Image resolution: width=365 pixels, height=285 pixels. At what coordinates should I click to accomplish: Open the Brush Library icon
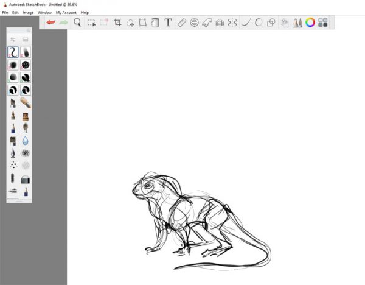click(x=297, y=23)
